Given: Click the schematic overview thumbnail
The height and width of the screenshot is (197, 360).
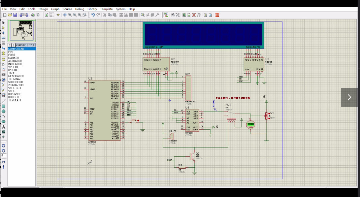Looking at the screenshot, I should coord(22,31).
